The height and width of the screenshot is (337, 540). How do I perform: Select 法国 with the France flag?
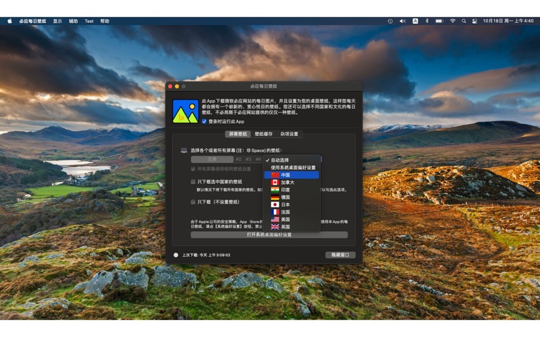pos(292,212)
